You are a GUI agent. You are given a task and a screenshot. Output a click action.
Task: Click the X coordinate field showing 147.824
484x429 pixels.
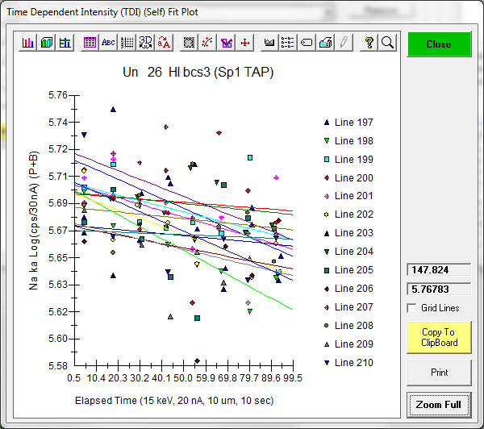tap(438, 270)
